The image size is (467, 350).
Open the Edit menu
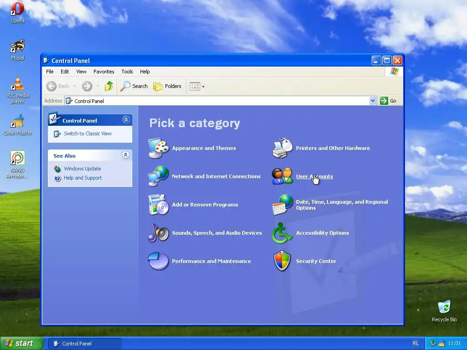pos(65,72)
